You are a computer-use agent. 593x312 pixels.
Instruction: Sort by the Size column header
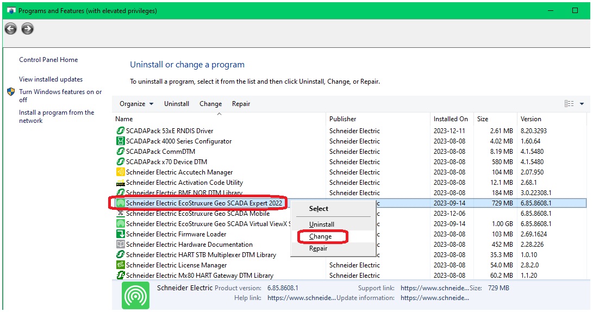[x=483, y=119]
